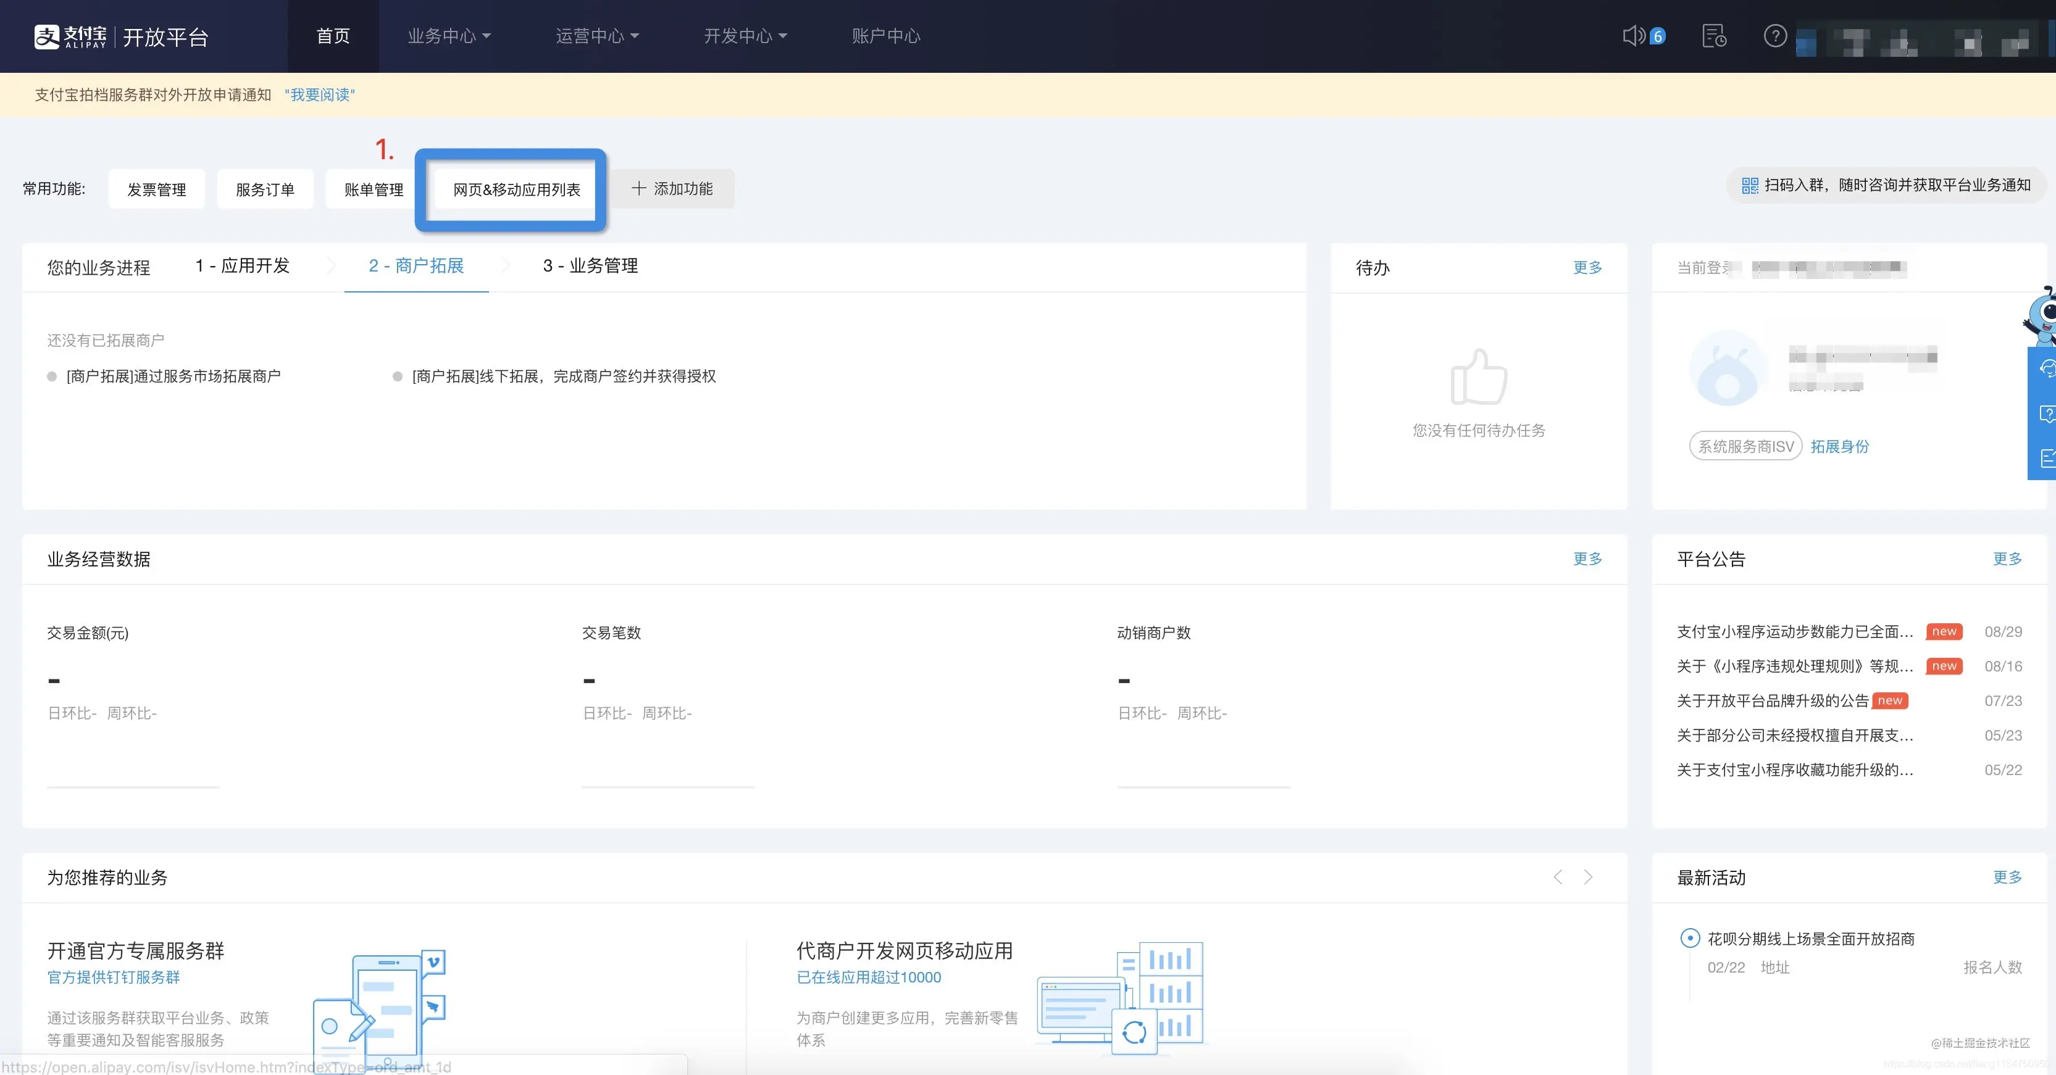Open 账户中心 in the top navigation
This screenshot has height=1075, width=2056.
(886, 36)
